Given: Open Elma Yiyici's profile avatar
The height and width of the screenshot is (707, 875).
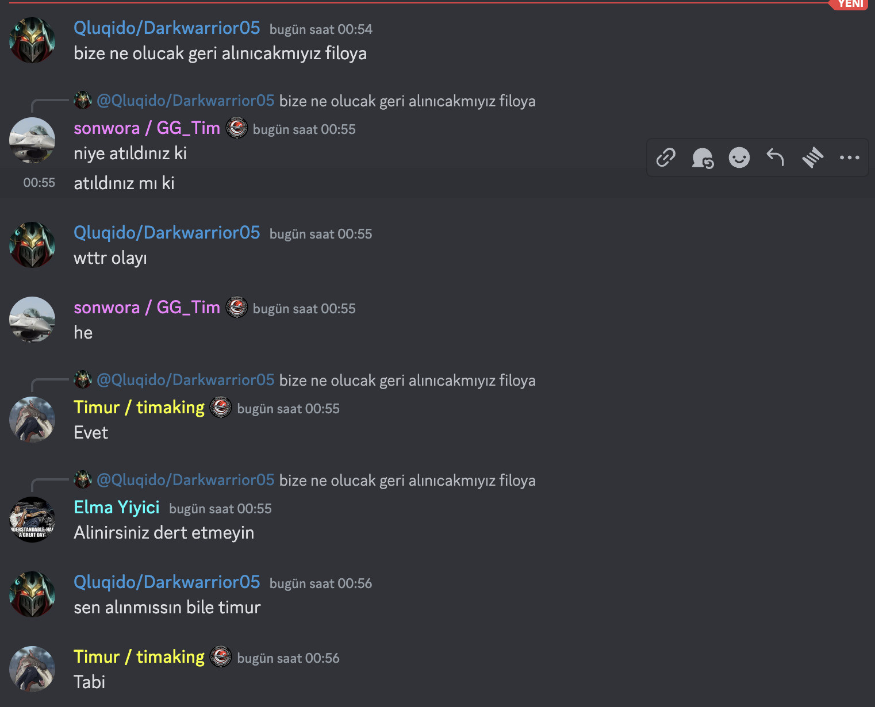Looking at the screenshot, I should point(32,520).
